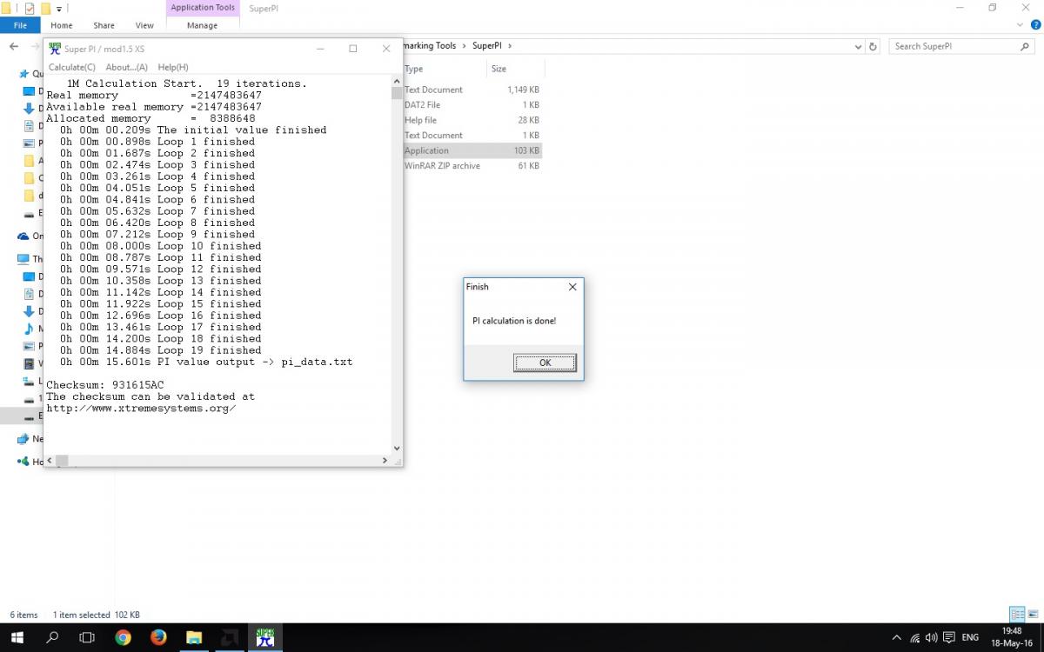1044x652 pixels.
Task: Go back with Explorer back arrow
Action: (15, 46)
